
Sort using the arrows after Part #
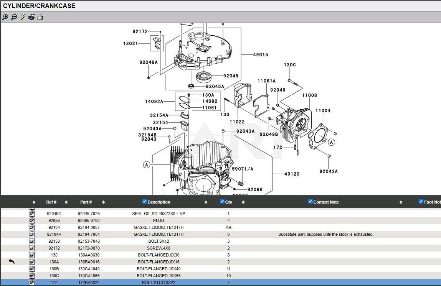[x=103, y=202]
